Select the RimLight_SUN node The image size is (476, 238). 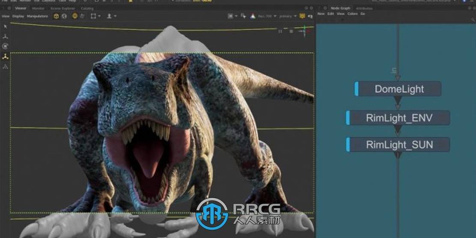[x=399, y=145]
